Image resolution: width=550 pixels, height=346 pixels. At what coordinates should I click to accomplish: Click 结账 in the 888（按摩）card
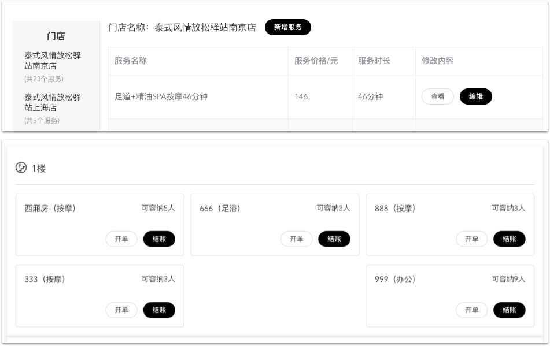[509, 239]
